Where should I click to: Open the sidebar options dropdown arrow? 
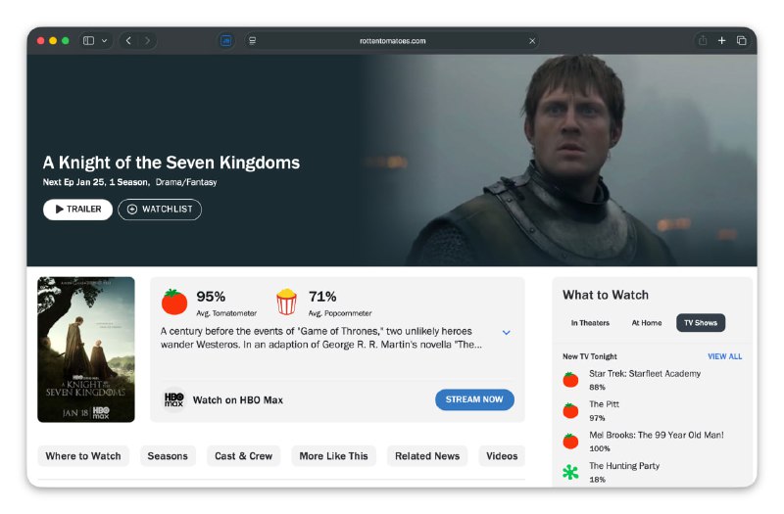click(x=104, y=41)
